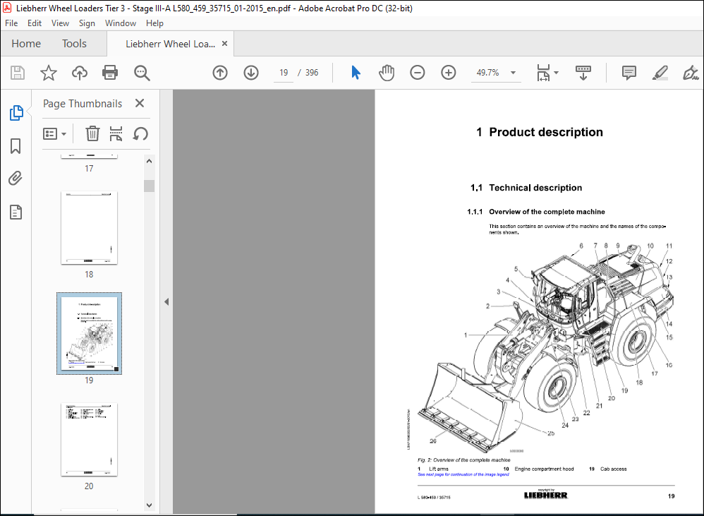Image resolution: width=704 pixels, height=516 pixels.
Task: Select the page 19 thumbnail
Action: 89,334
